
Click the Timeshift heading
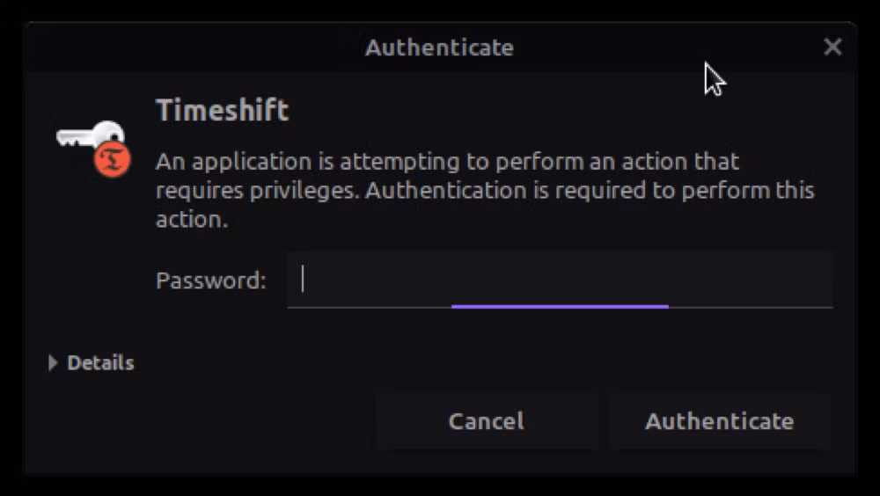222,111
